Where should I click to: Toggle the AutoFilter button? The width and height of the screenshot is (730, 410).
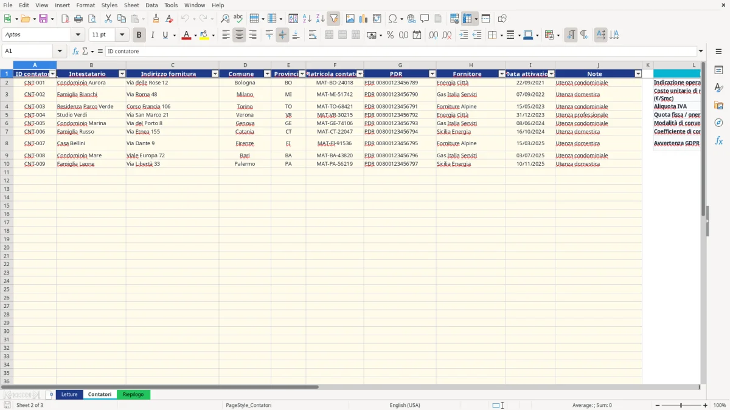pyautogui.click(x=333, y=19)
